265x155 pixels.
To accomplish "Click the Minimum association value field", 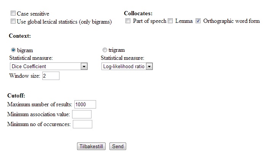I will [82, 114].
